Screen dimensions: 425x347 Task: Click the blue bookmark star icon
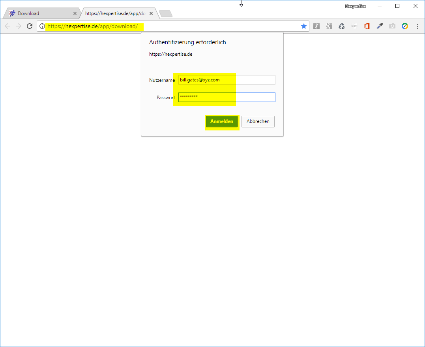(x=304, y=26)
